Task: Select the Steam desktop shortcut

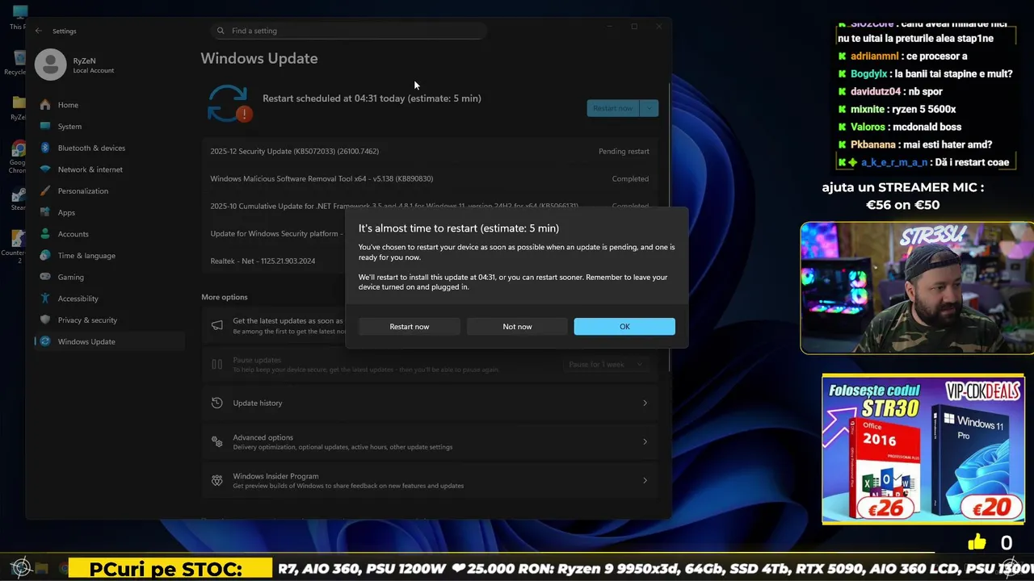Action: click(18, 200)
